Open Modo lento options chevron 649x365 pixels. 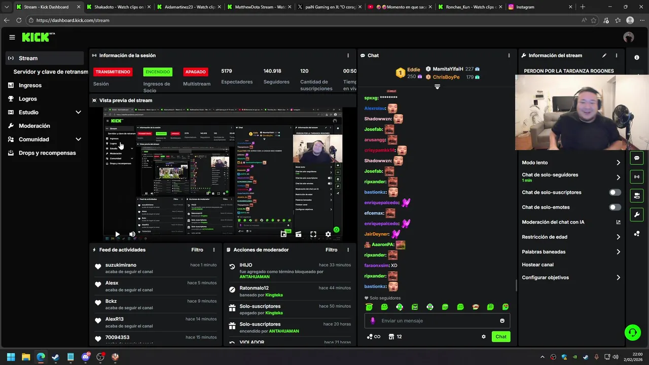click(618, 163)
